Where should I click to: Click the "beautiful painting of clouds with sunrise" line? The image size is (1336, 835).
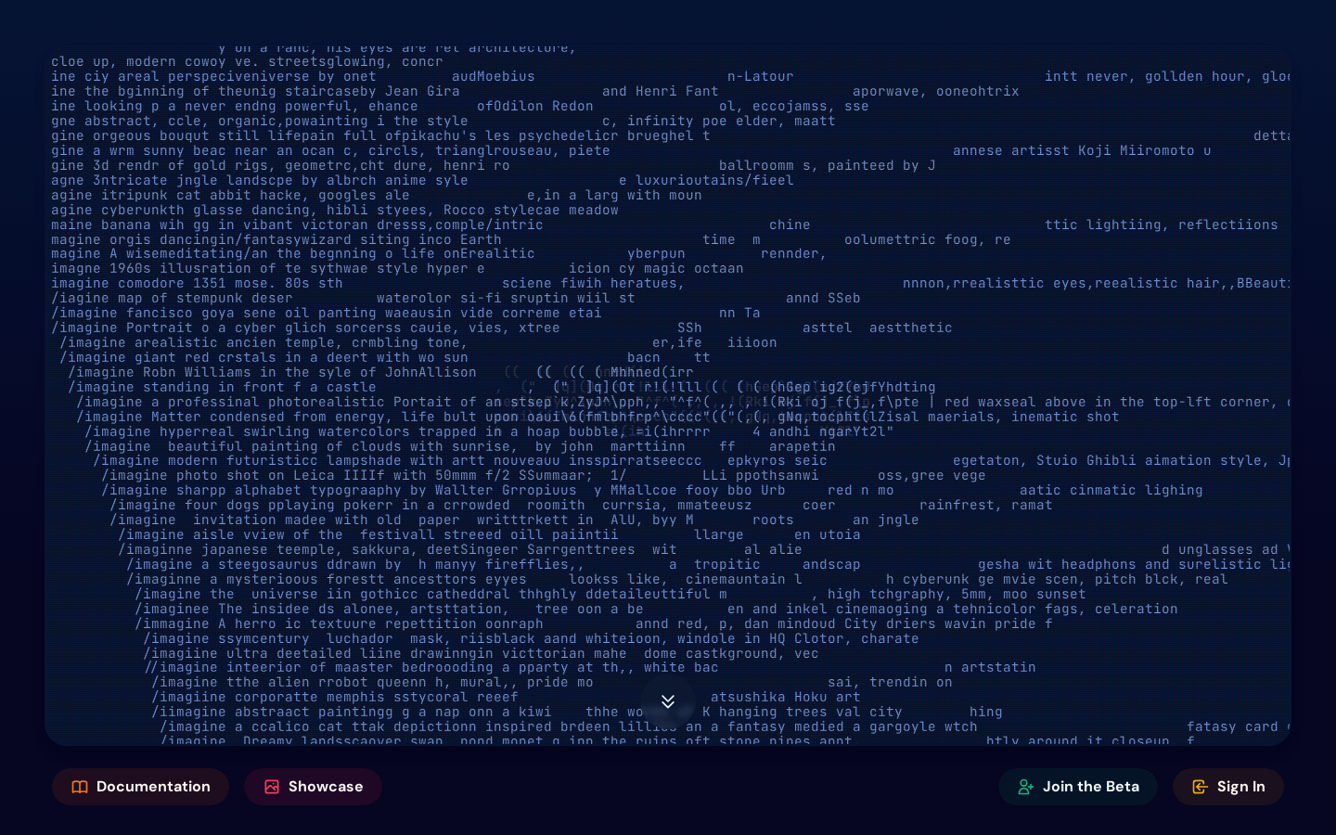point(460,446)
